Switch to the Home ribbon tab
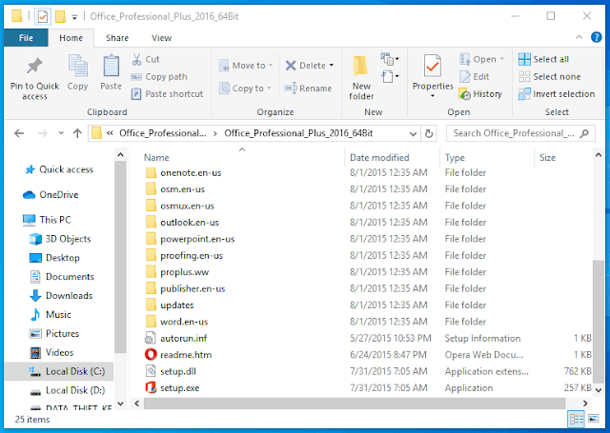Image resolution: width=610 pixels, height=433 pixels. [x=71, y=38]
